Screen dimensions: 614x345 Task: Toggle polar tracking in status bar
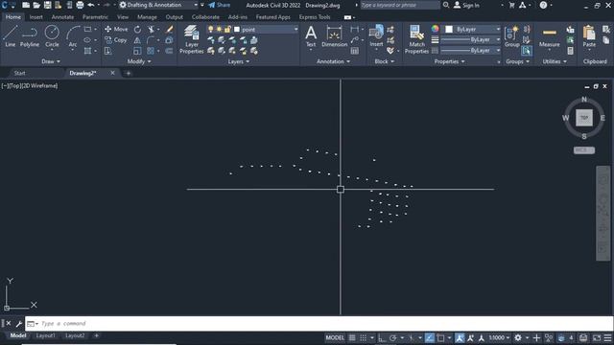392,338
